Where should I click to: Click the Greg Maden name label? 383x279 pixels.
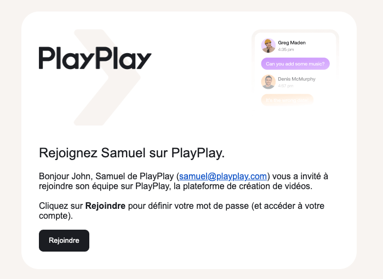tap(291, 43)
